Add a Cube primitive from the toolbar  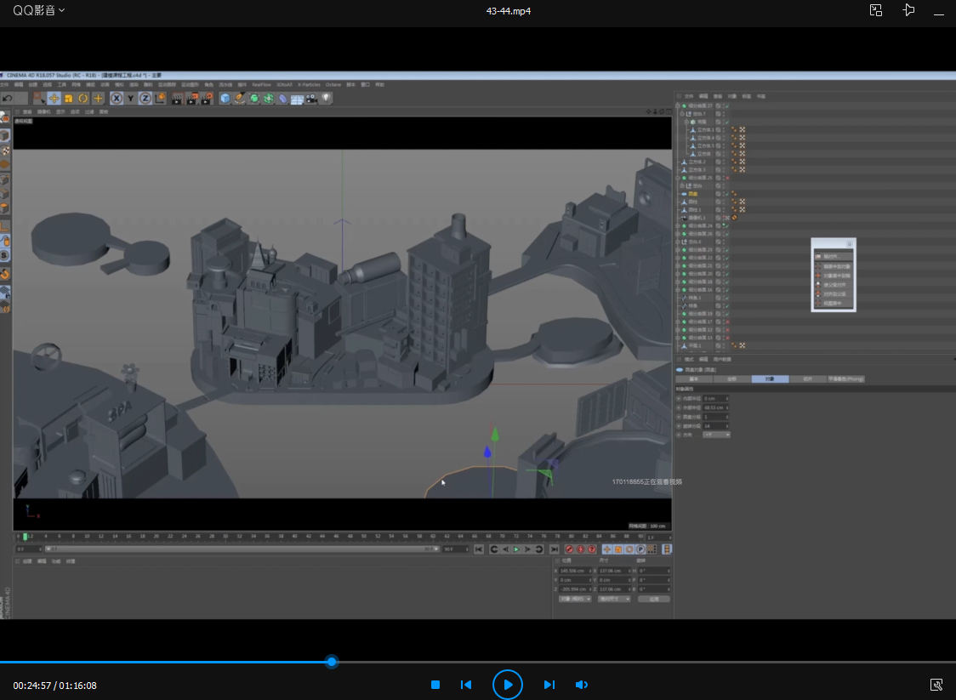(225, 99)
